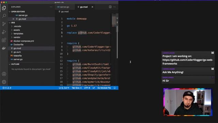
Task: Change UTF-8 file encoding
Action: (x=87, y=88)
